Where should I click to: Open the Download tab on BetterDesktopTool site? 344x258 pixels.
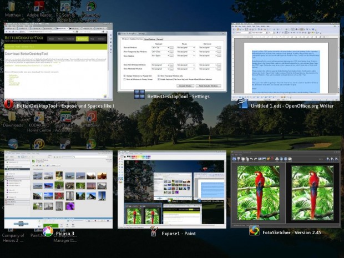(82, 39)
